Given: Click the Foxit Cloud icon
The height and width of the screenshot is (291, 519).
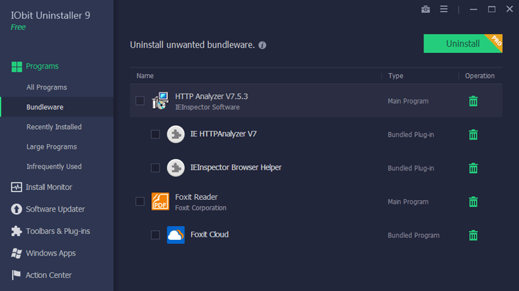Looking at the screenshot, I should point(176,235).
